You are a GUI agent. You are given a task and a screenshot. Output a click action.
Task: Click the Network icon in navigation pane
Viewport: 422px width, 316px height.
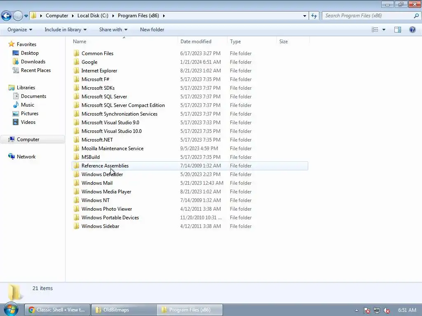(x=11, y=157)
